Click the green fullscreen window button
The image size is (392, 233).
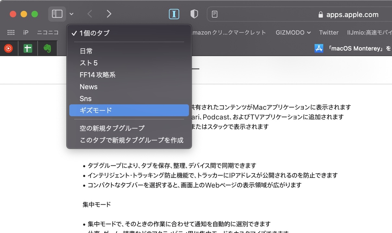click(x=35, y=14)
